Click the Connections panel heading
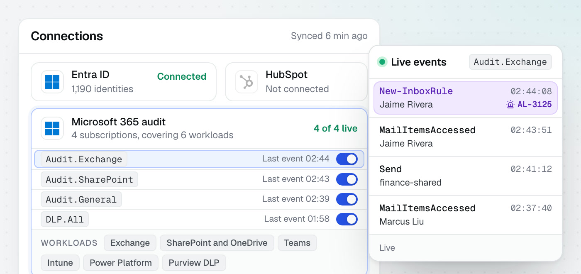Viewport: 581px width, 274px height. click(67, 36)
